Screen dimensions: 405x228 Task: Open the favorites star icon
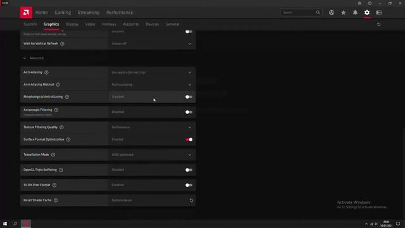click(x=343, y=13)
